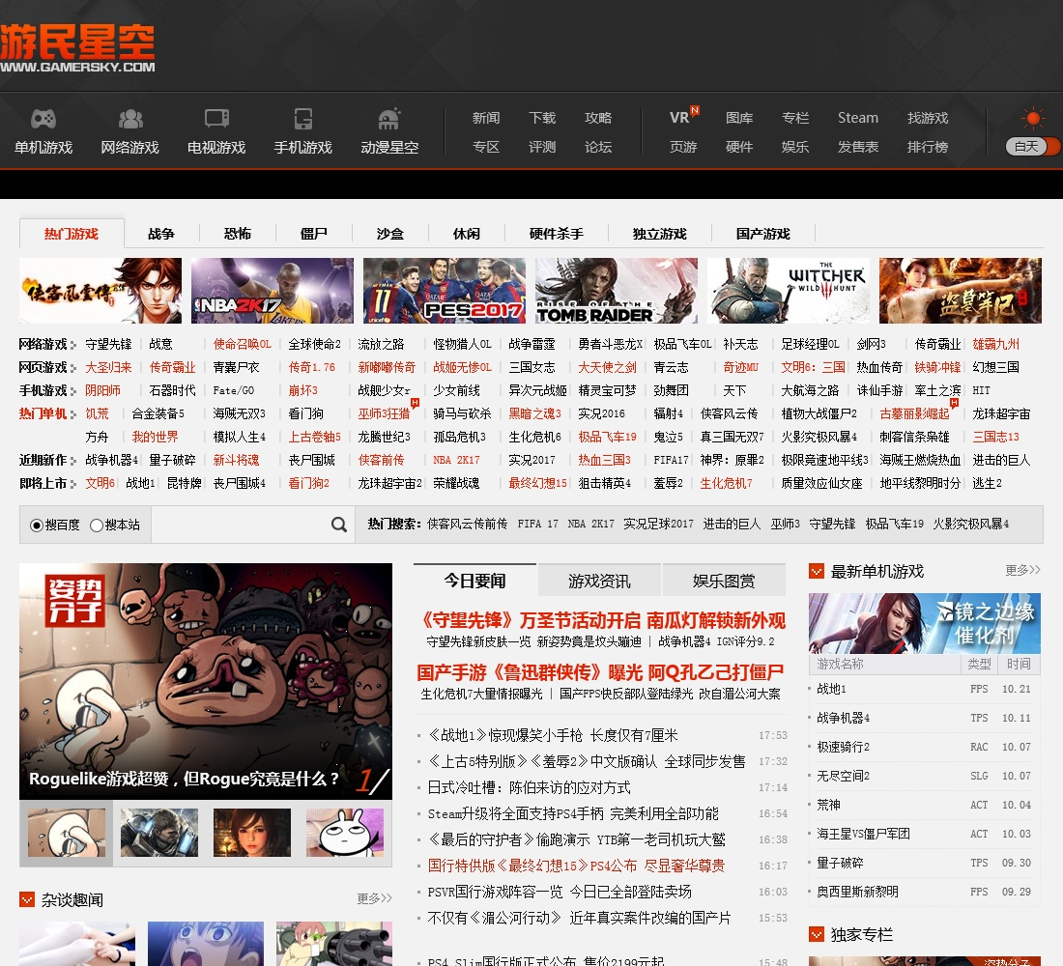The height and width of the screenshot is (966, 1063).
Task: Click the red icon beside 最新单机游戏
Action: (817, 572)
